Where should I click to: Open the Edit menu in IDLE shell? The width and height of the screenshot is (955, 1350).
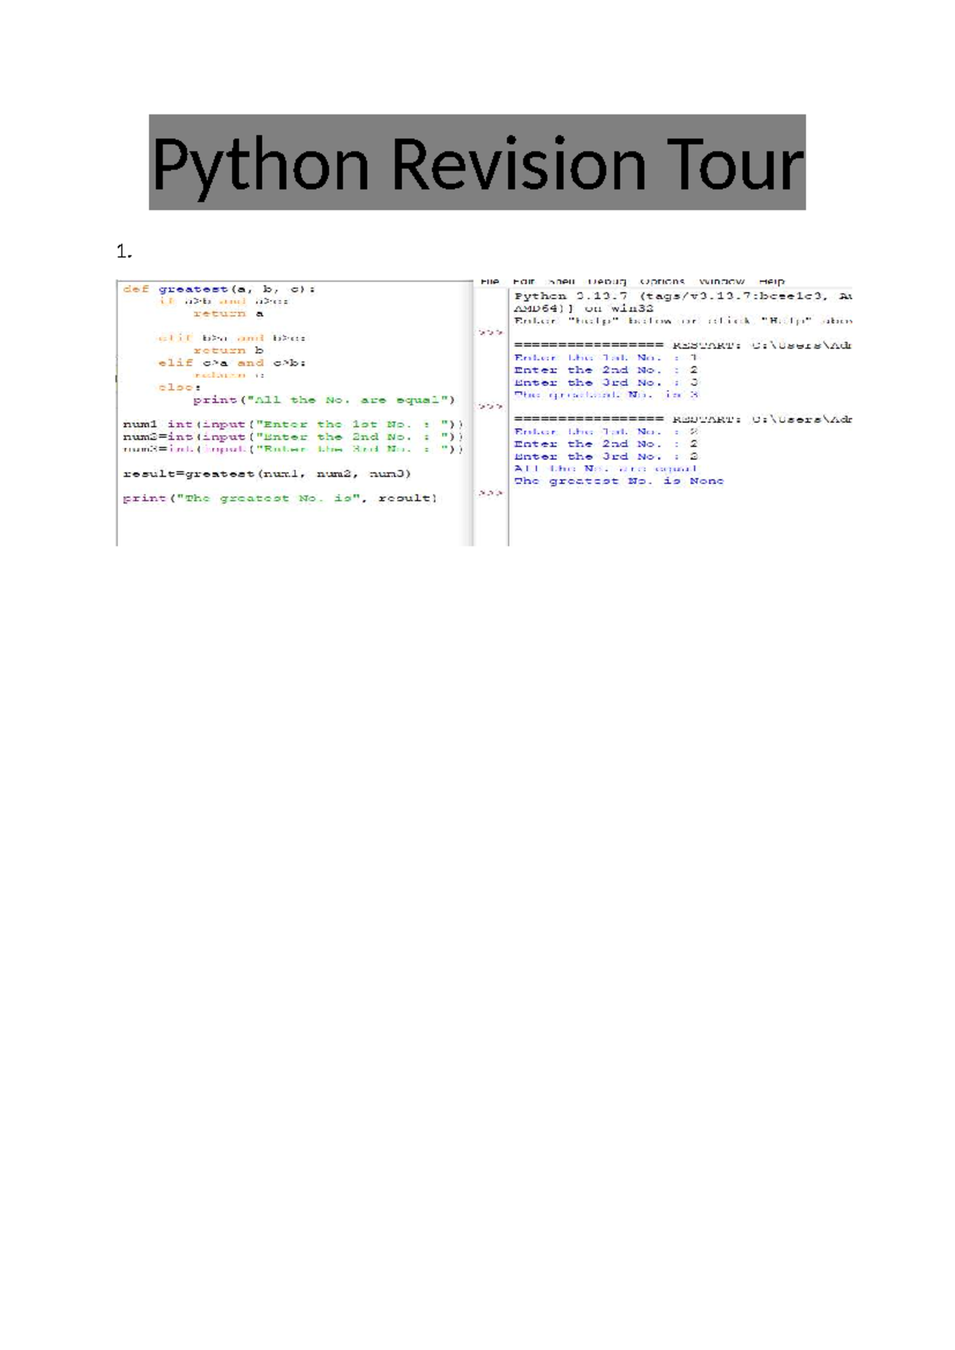pyautogui.click(x=524, y=281)
